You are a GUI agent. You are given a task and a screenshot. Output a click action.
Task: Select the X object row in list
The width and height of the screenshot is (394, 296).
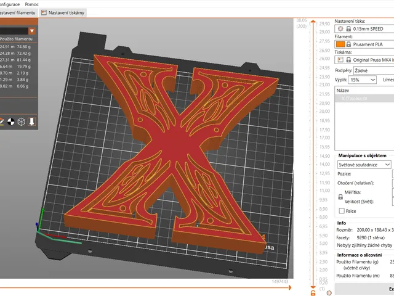364,99
